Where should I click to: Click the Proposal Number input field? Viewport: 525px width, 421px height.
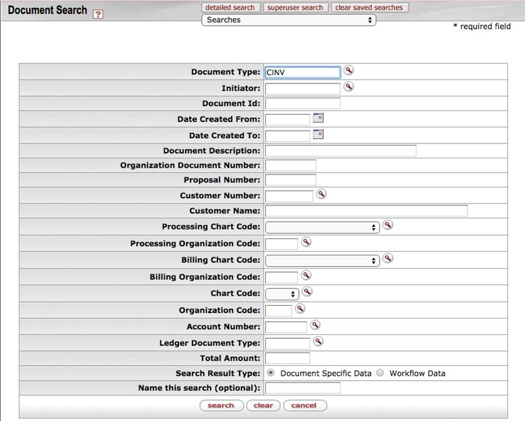click(x=290, y=180)
